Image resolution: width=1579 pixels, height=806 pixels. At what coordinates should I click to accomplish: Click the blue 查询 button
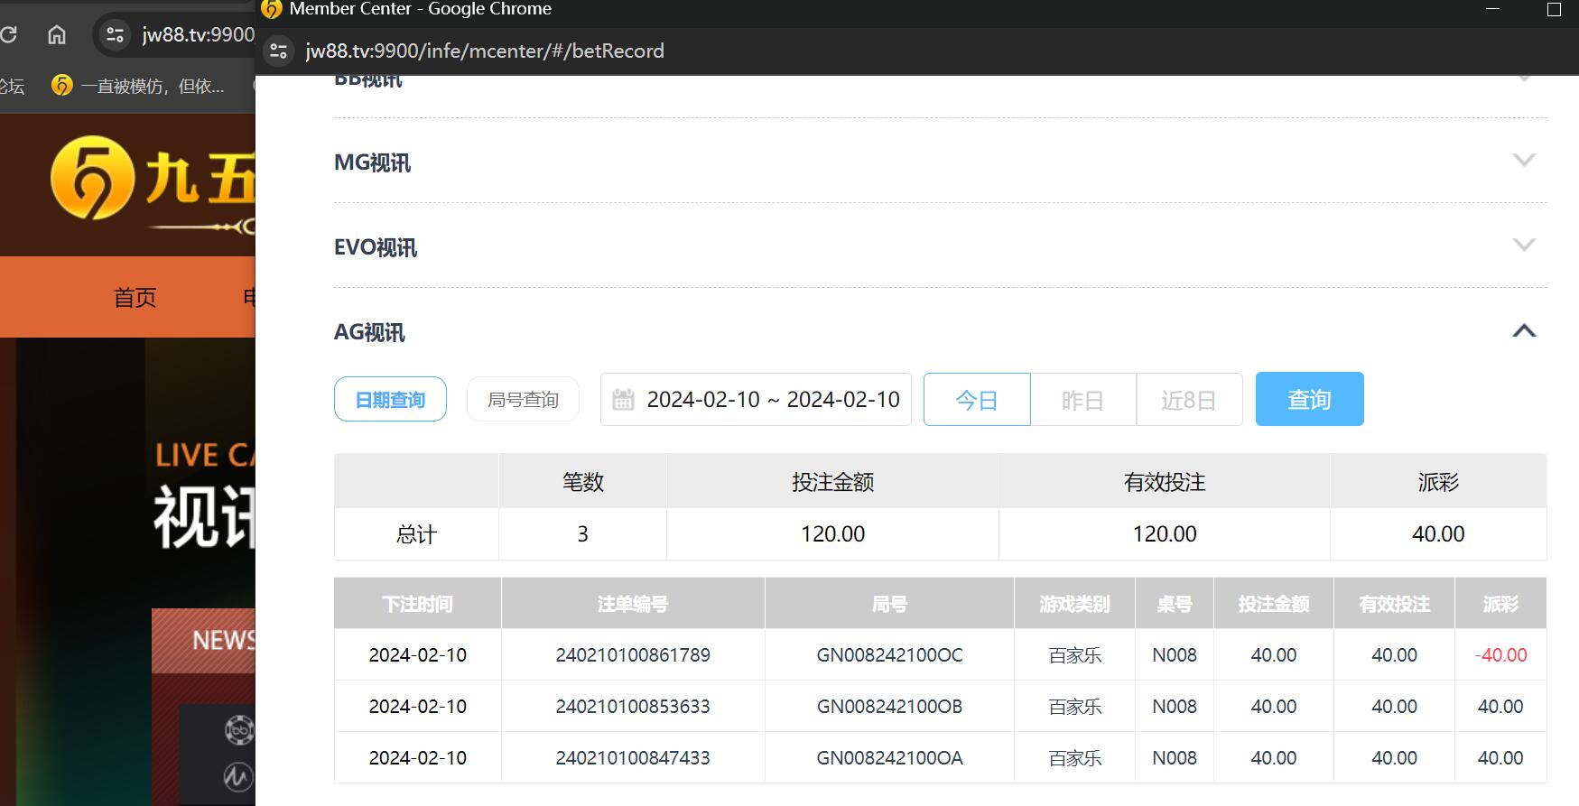point(1309,400)
